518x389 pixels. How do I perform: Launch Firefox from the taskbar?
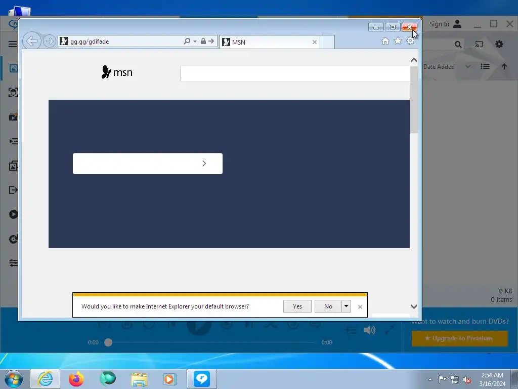pos(76,379)
